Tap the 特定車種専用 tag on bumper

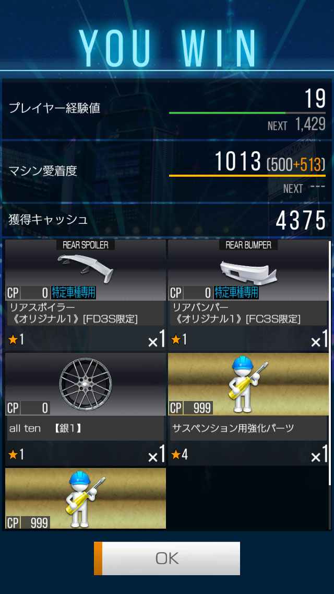[236, 293]
